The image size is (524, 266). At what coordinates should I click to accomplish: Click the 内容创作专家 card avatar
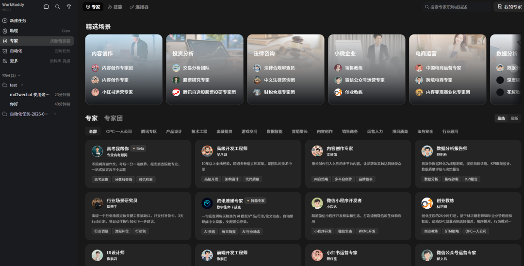317,151
